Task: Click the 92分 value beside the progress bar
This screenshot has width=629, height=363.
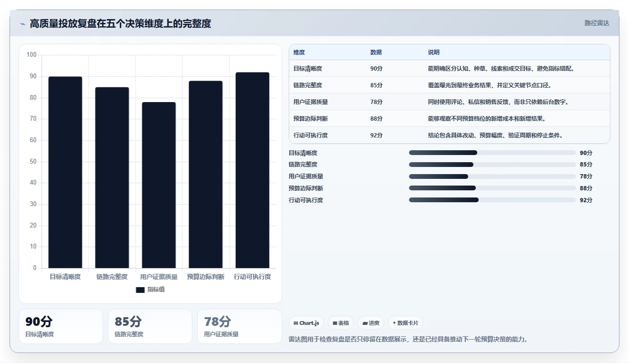Action: pos(586,200)
